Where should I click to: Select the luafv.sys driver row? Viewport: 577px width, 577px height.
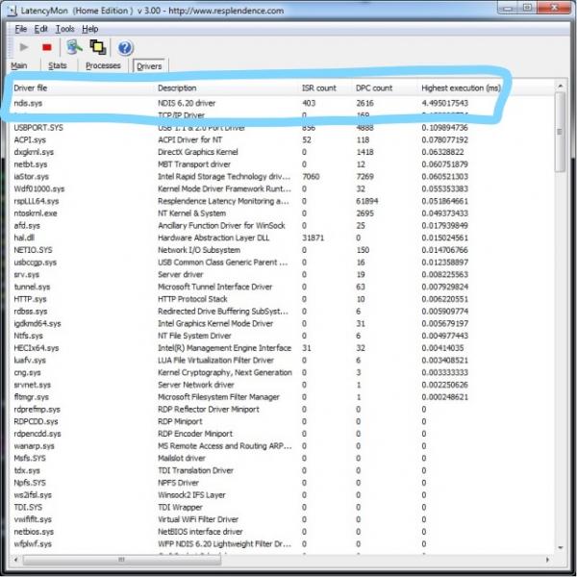282,361
